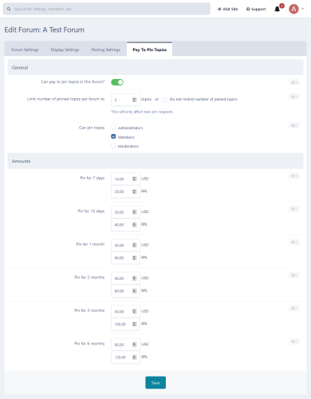Open gear options for Can pin topics
The width and height of the screenshot is (311, 399).
[x=294, y=125]
